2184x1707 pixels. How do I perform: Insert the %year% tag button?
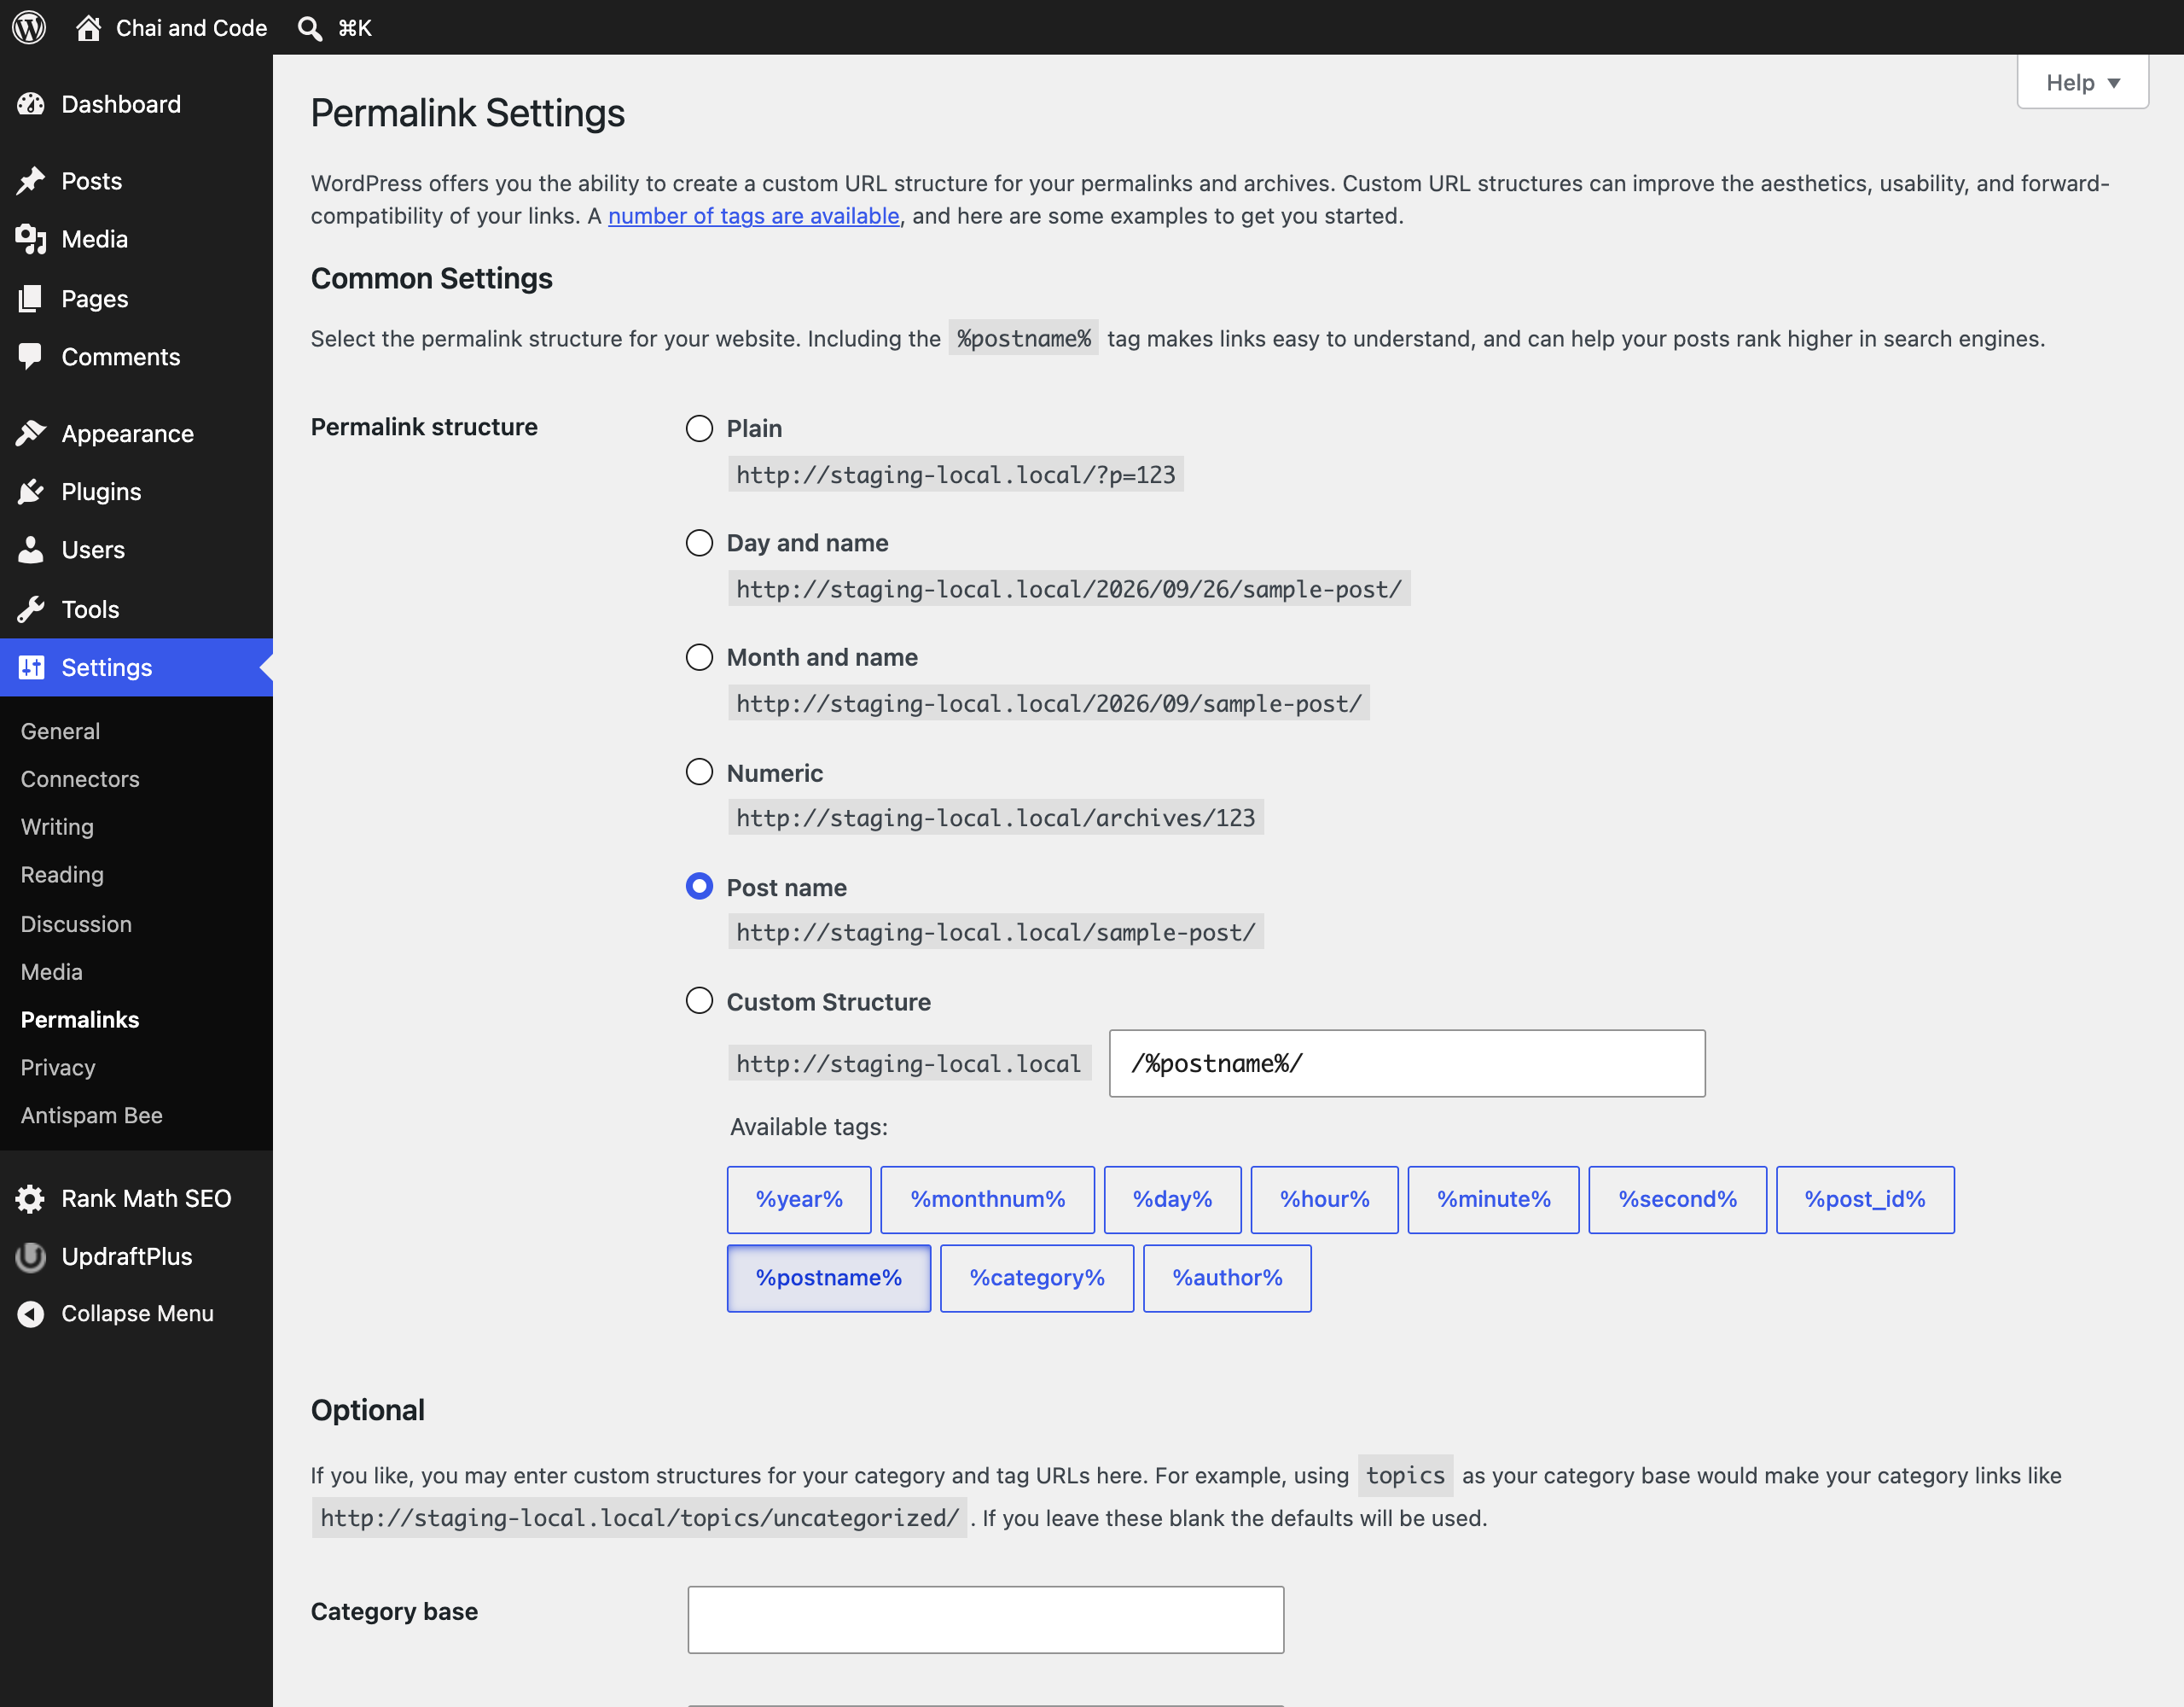point(799,1200)
